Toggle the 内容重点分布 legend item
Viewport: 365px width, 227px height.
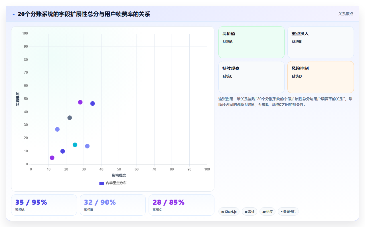pos(113,183)
